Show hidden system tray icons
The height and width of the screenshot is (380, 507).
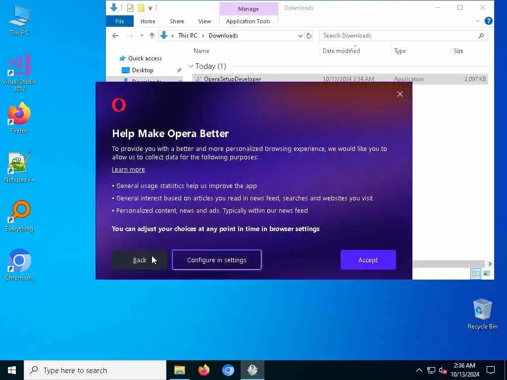(x=419, y=370)
